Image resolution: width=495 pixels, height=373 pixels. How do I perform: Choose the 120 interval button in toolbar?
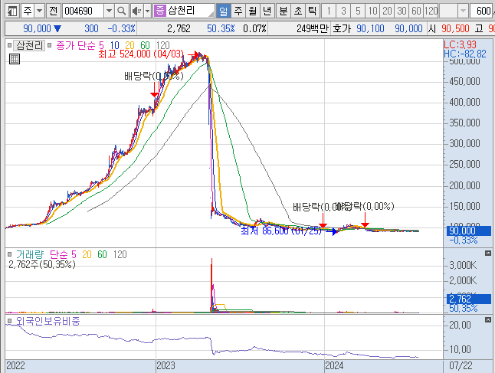[x=431, y=11]
